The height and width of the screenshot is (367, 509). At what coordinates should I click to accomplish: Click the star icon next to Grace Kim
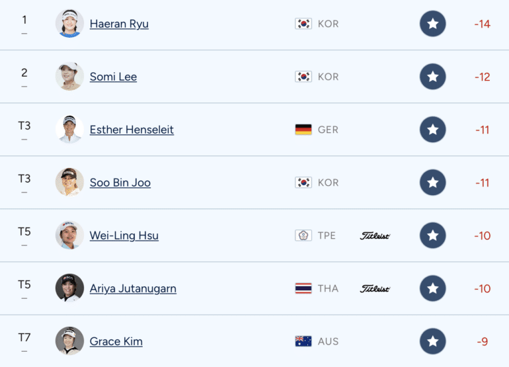433,341
